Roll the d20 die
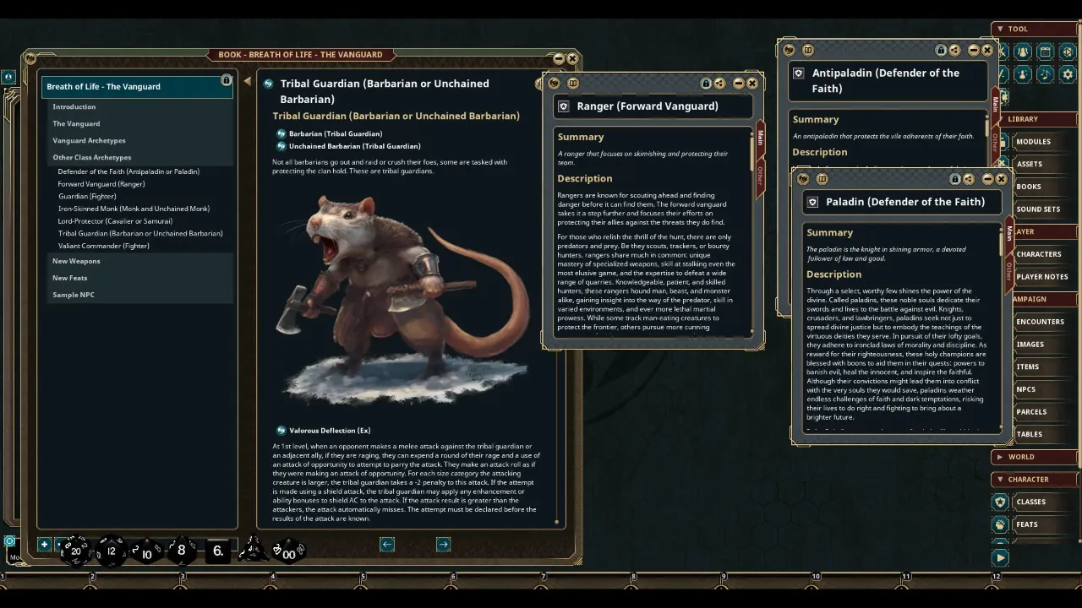The image size is (1082, 608). [x=75, y=551]
